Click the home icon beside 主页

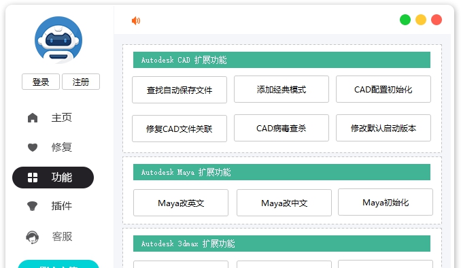[x=33, y=118]
